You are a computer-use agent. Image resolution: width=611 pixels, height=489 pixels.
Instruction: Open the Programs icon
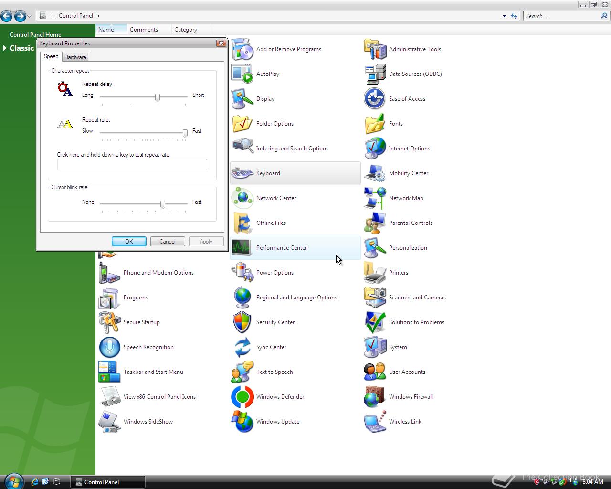click(x=110, y=298)
